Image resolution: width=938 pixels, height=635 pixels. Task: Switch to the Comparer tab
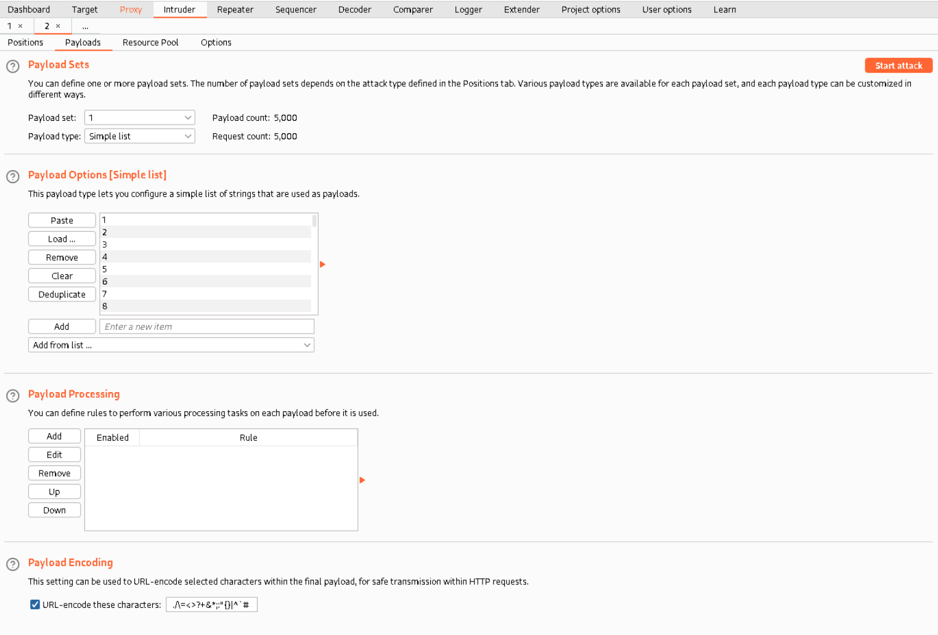click(x=413, y=9)
